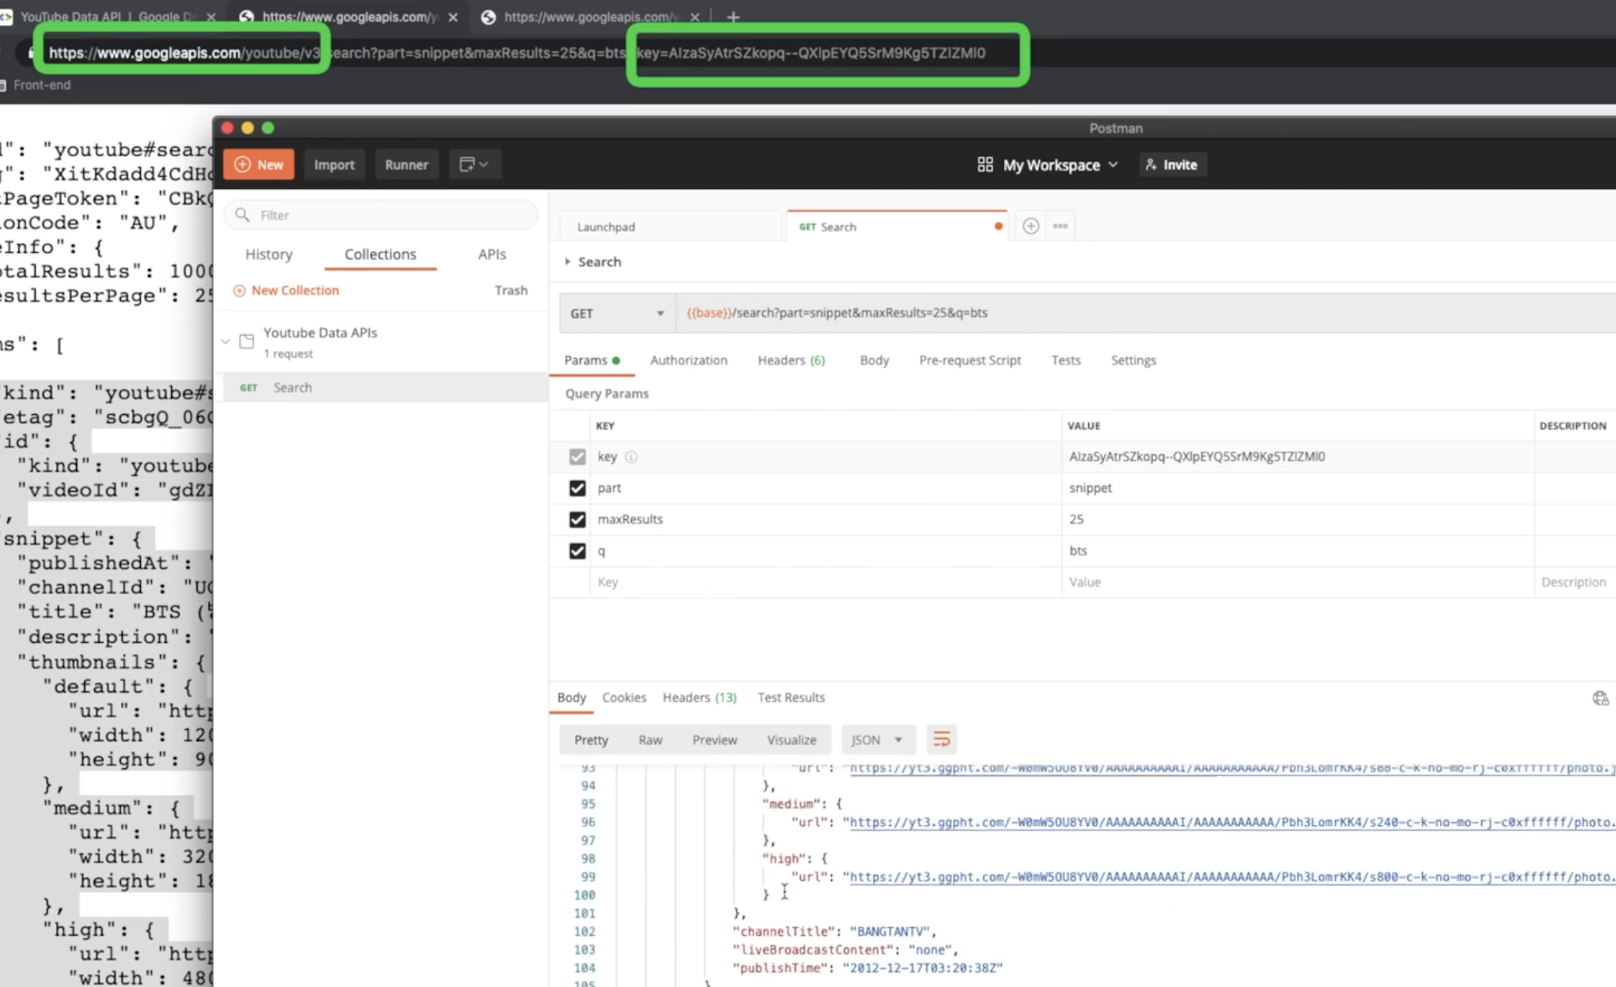Collapse the Youtube Data APIs collection

click(x=226, y=341)
